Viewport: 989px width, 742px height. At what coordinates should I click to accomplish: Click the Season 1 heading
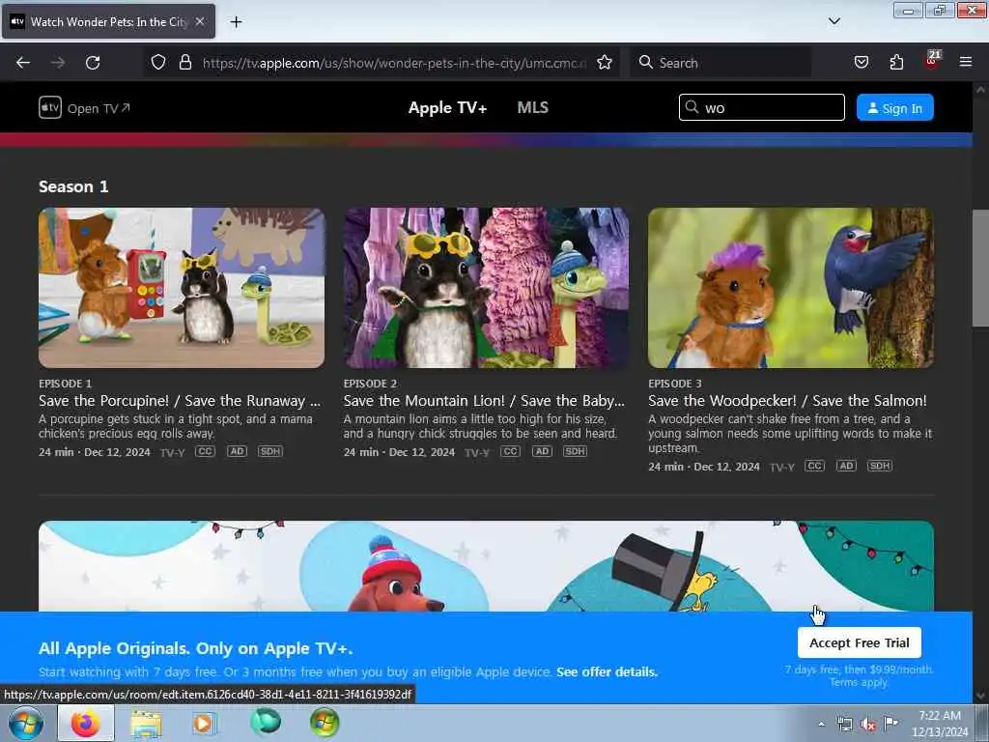[73, 186]
